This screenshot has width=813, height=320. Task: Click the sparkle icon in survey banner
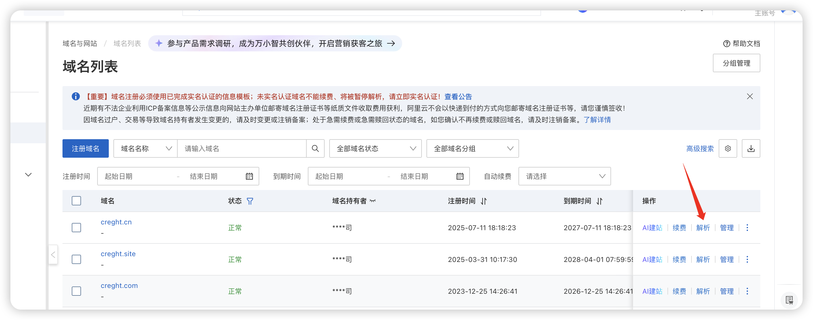(159, 43)
